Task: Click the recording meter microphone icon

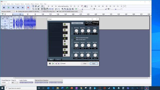Action: point(42,6)
